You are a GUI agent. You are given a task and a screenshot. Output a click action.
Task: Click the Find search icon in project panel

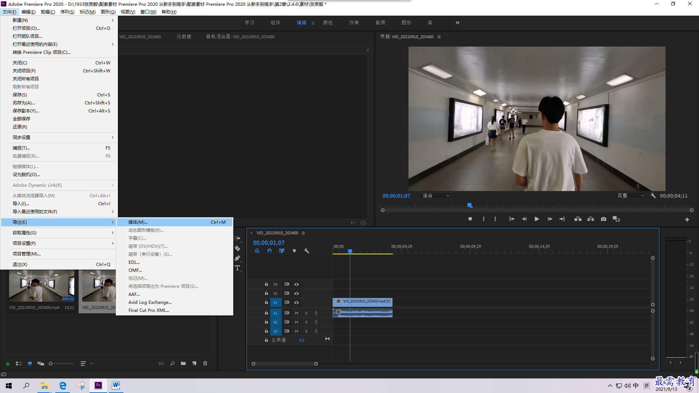click(x=172, y=363)
